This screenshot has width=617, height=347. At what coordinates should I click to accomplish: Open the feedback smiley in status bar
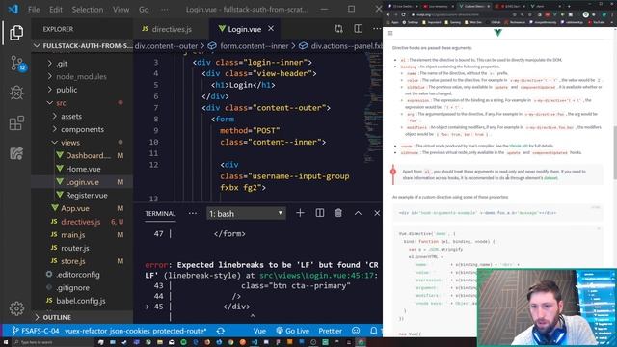(356, 331)
